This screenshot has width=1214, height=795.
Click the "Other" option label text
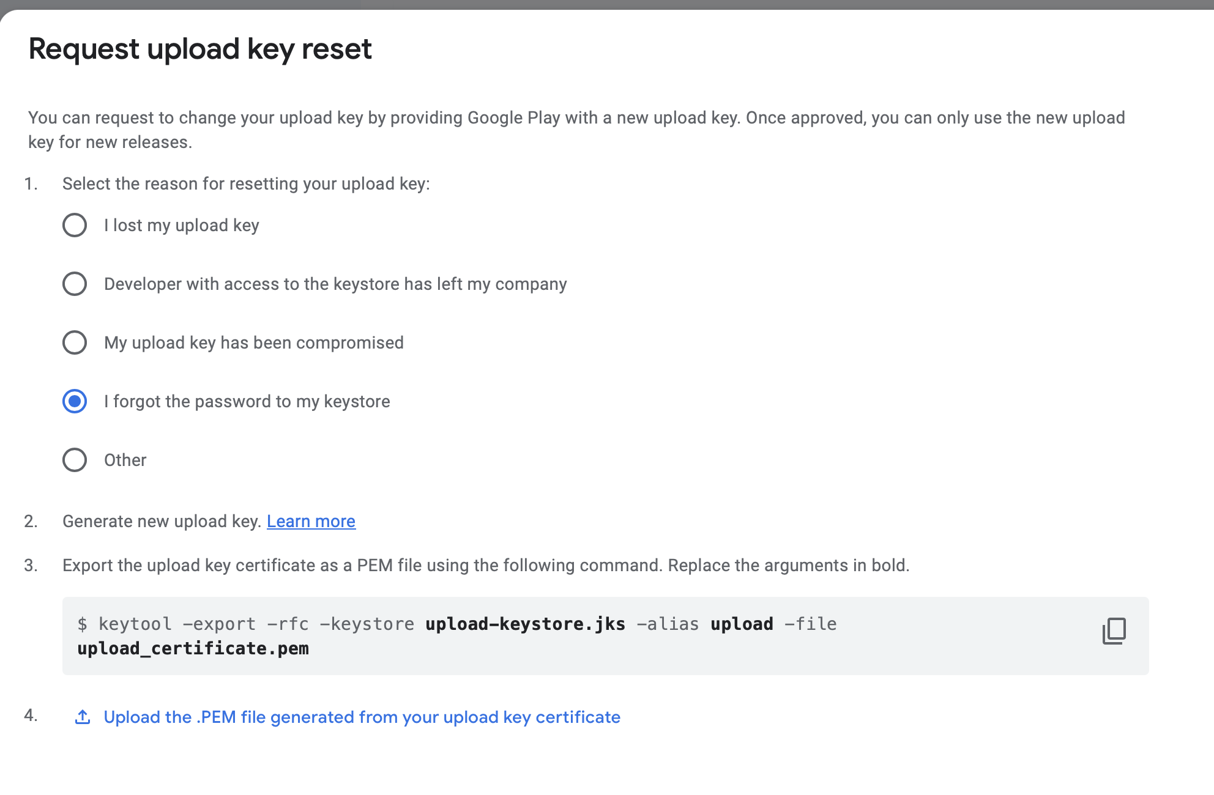(125, 460)
